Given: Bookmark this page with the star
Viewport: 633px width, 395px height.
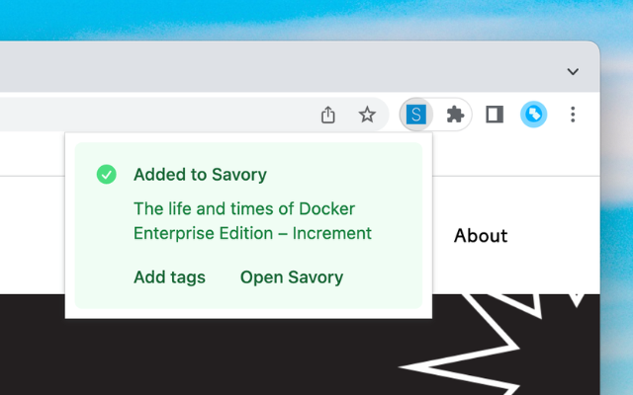Looking at the screenshot, I should point(367,116).
